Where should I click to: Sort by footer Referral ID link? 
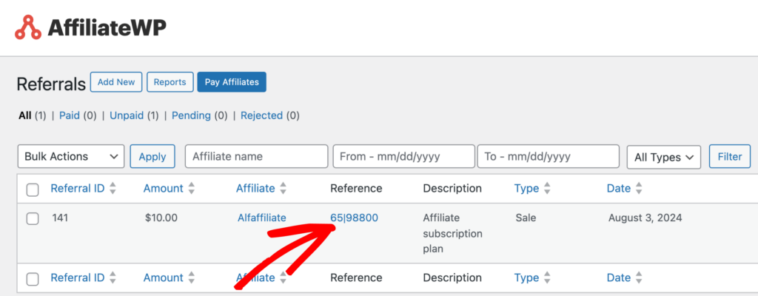pyautogui.click(x=78, y=278)
